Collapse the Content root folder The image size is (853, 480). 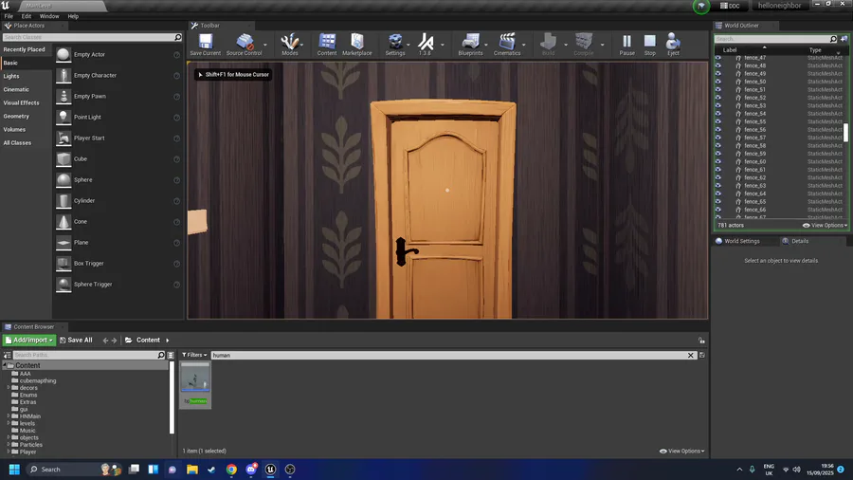[x=5, y=365]
